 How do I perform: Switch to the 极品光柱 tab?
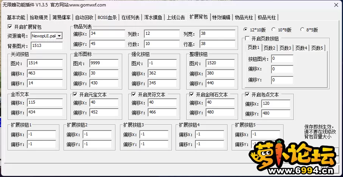(x=267, y=17)
